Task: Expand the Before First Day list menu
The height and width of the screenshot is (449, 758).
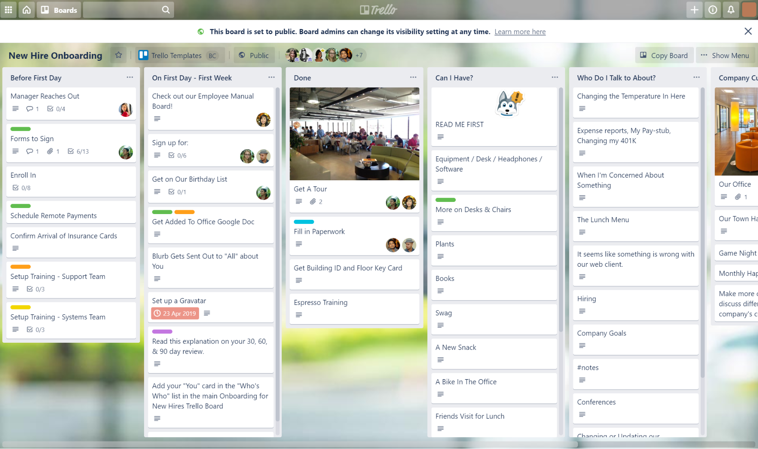Action: click(130, 77)
